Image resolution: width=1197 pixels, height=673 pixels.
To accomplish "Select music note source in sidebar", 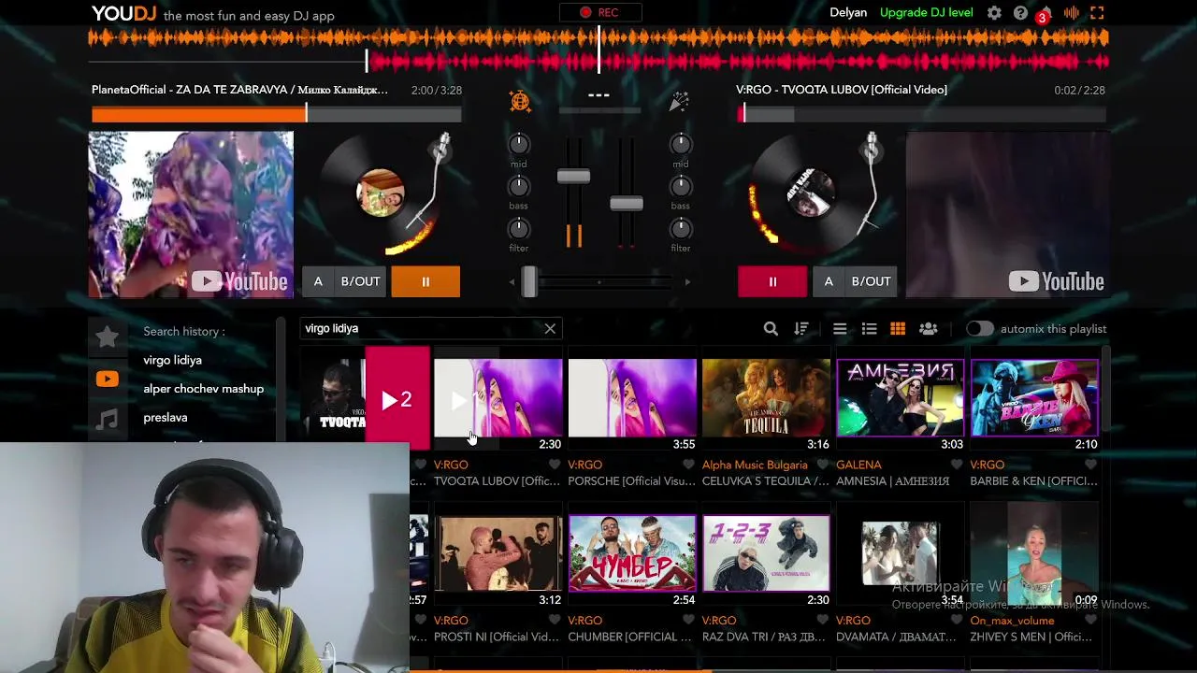I will pos(108,420).
